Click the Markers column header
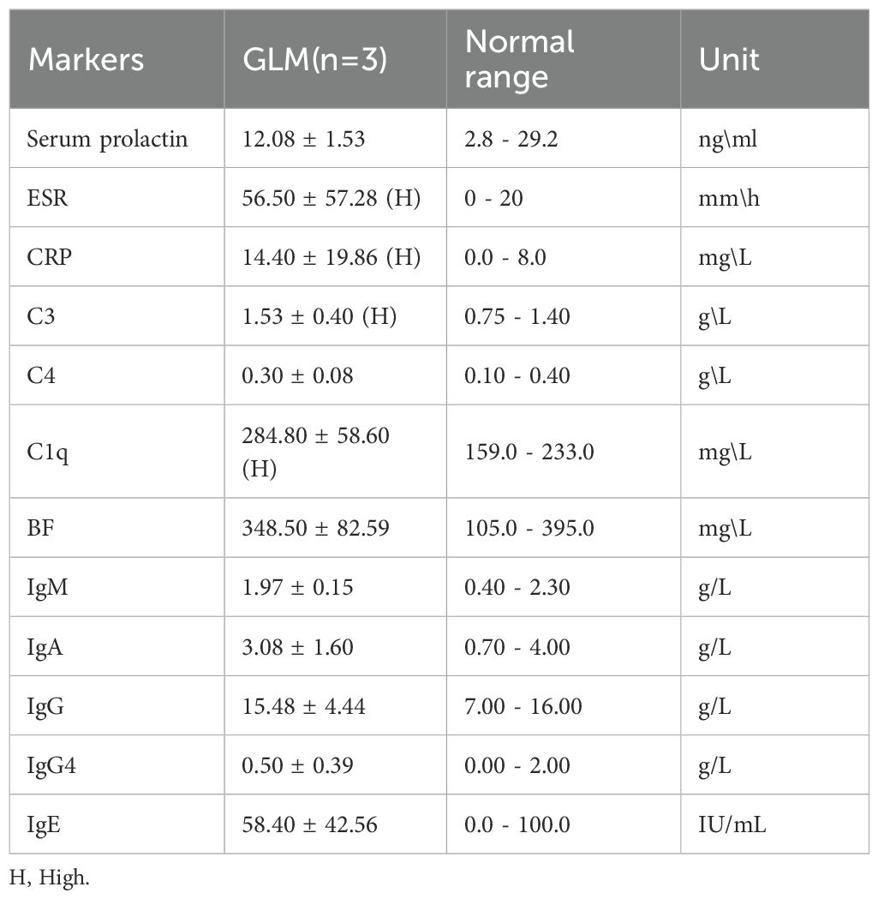The image size is (878, 899). [86, 59]
